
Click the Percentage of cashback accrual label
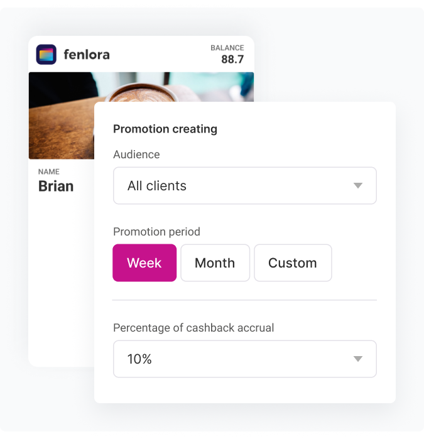pyautogui.click(x=193, y=328)
